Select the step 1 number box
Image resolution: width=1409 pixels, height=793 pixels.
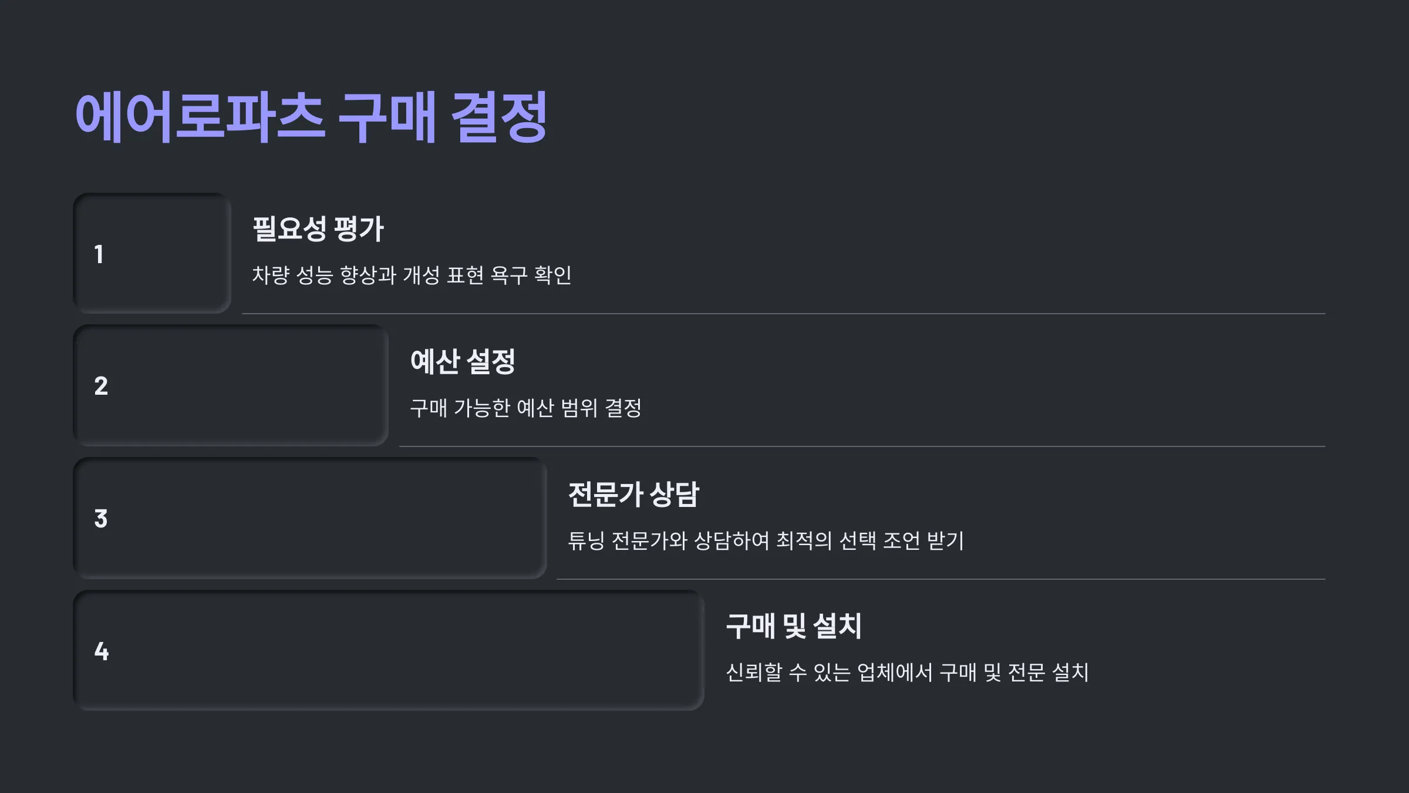(152, 253)
